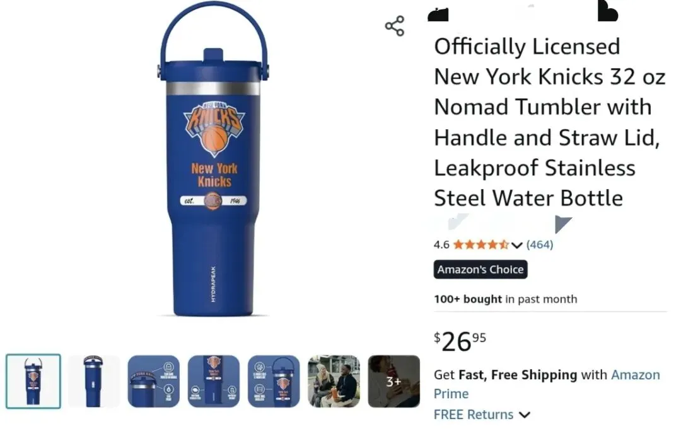Open the 464 reviews link
Image resolution: width=681 pixels, height=429 pixels.
click(x=539, y=244)
